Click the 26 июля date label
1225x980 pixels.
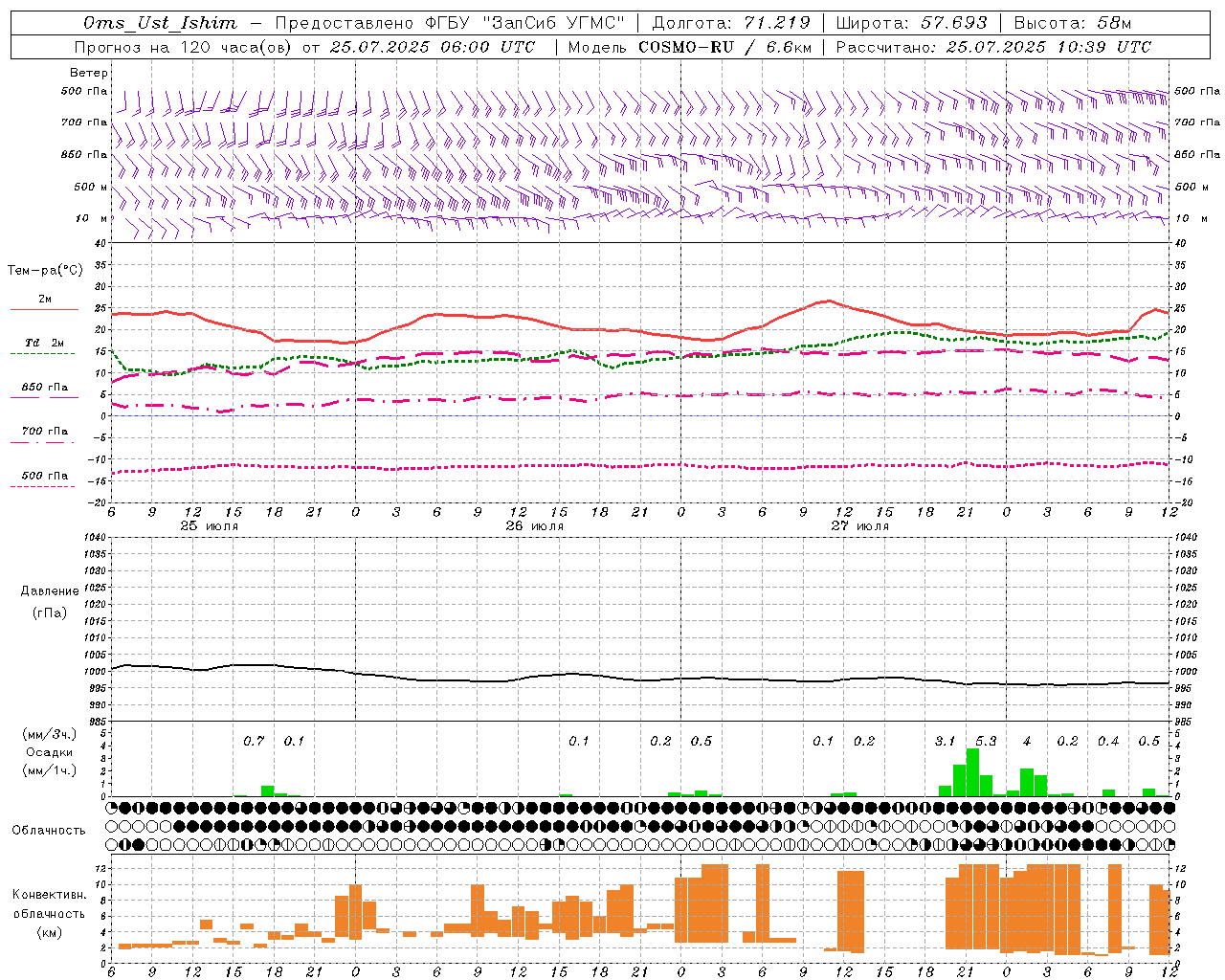[x=534, y=526]
